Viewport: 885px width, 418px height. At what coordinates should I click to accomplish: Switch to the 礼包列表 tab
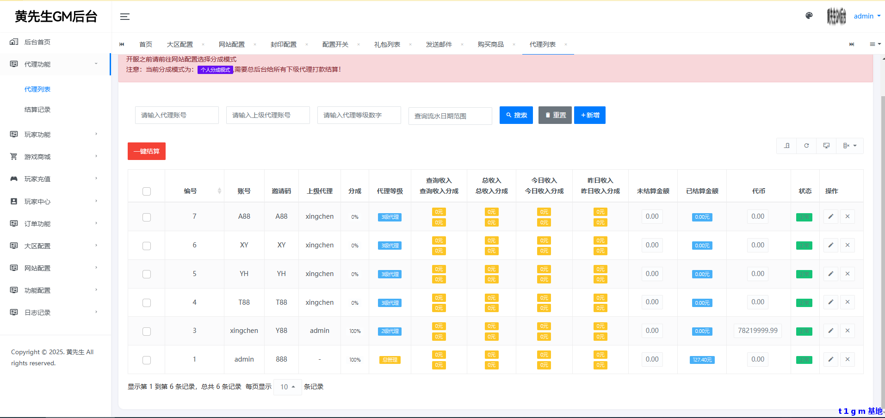click(387, 44)
